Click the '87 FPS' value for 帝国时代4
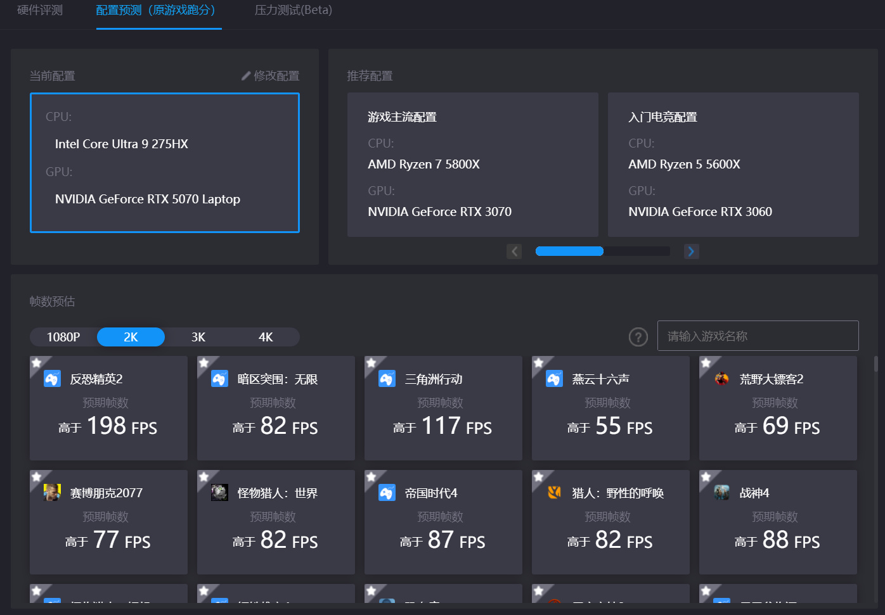Viewport: 885px width, 615px height. tap(456, 540)
